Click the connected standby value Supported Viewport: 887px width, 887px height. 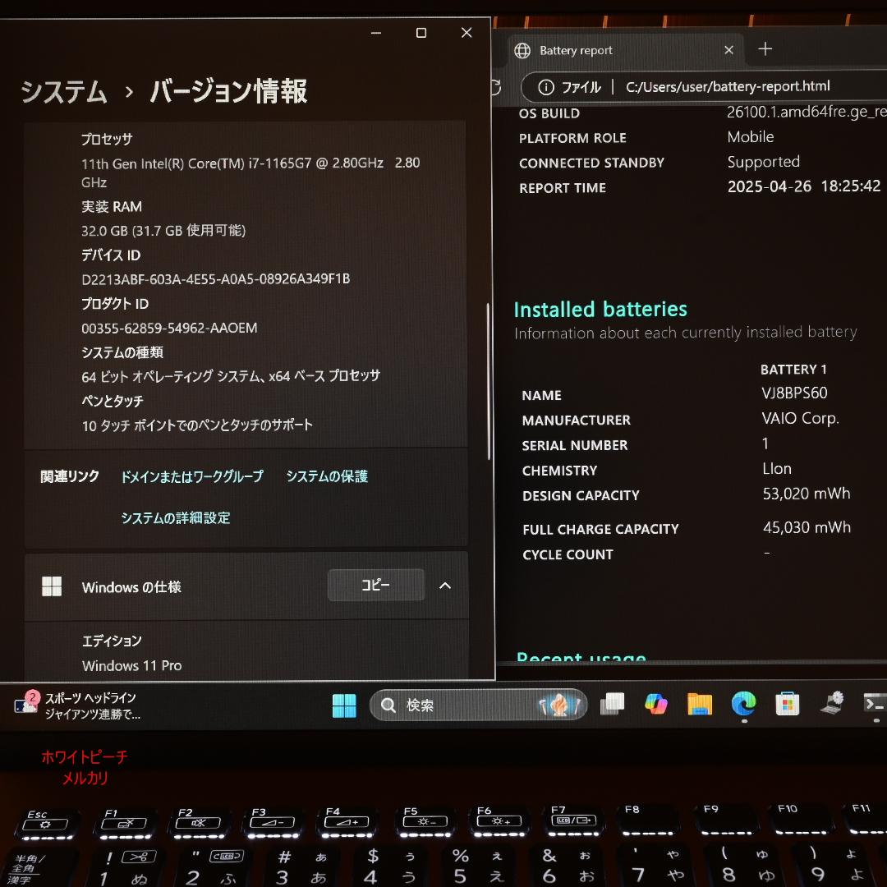click(x=763, y=162)
